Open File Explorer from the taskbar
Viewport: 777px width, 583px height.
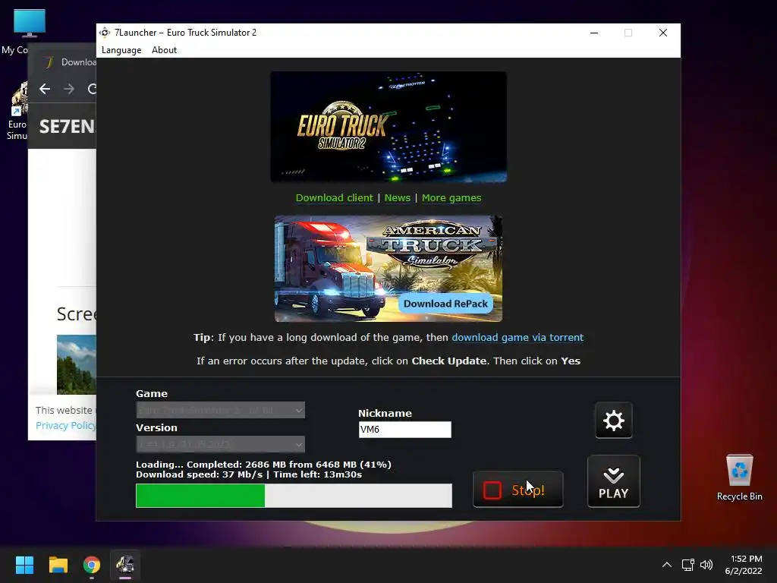coord(58,565)
